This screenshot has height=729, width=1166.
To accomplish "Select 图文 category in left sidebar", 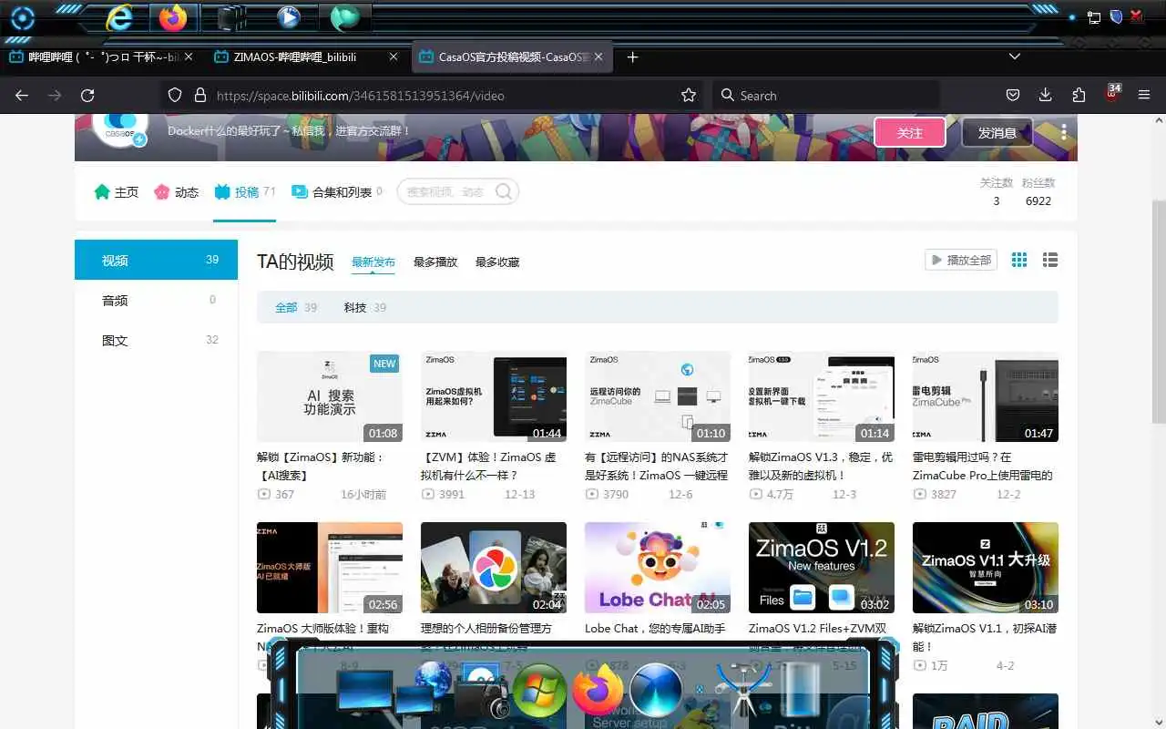I will tap(156, 340).
